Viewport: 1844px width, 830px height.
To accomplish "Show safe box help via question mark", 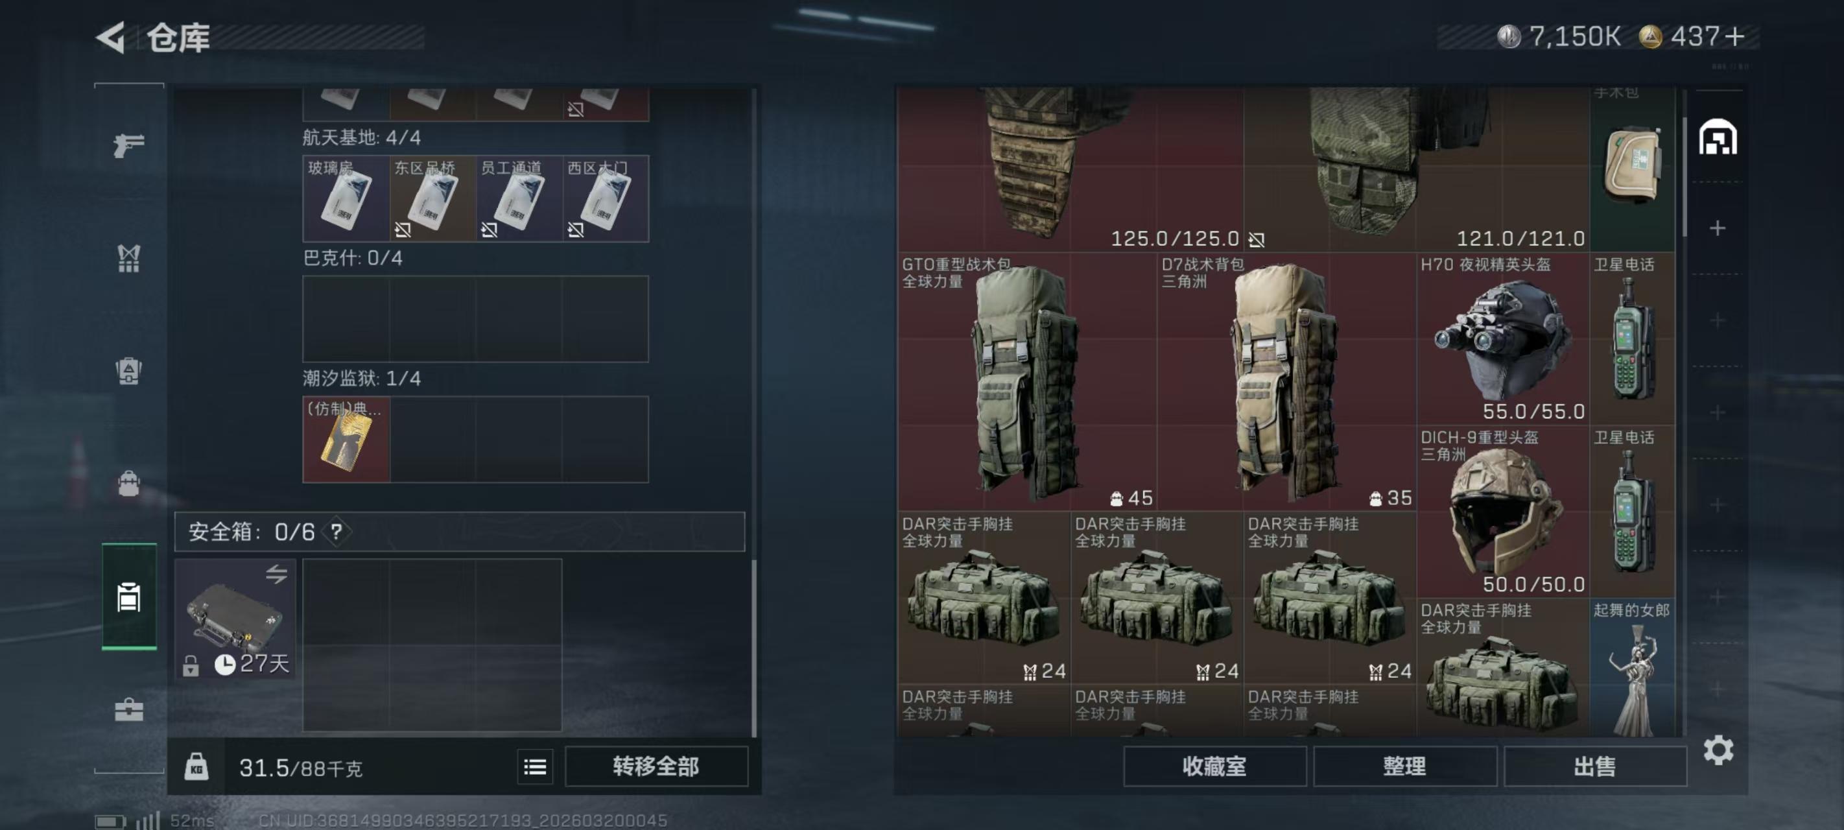I will point(336,531).
